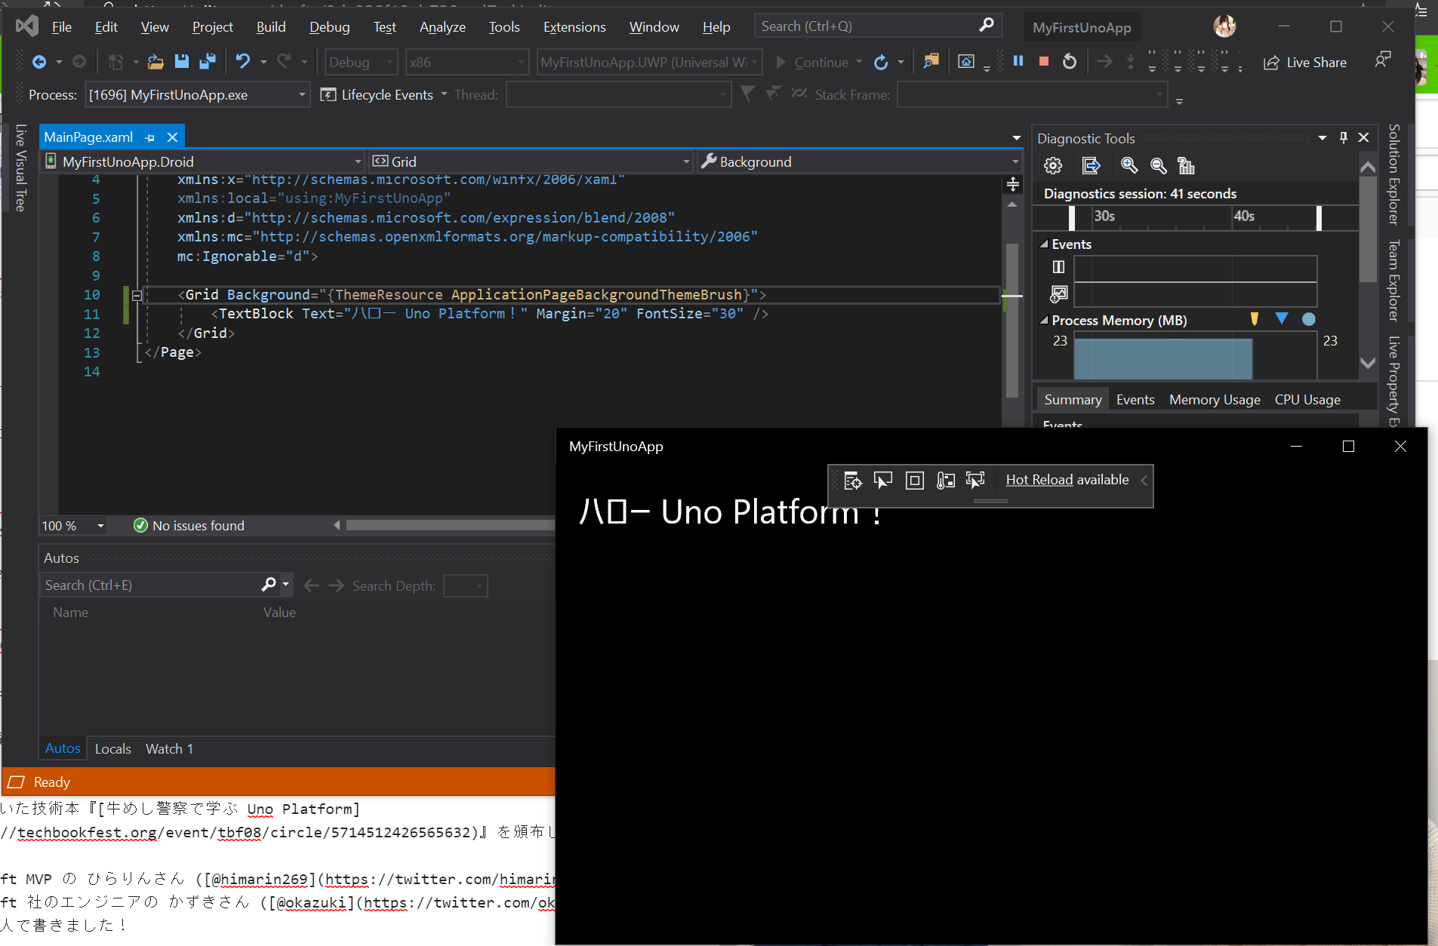
Task: Open the Live Visual Tree side tab
Action: coord(20,167)
